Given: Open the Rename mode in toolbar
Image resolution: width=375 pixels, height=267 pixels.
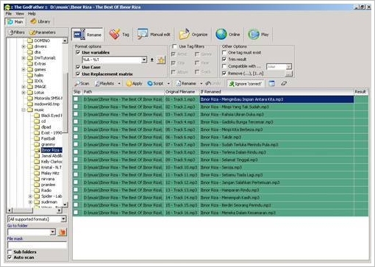Looking at the screenshot, I should (x=87, y=35).
